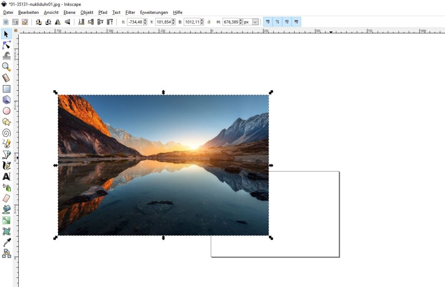This screenshot has width=445, height=287.
Task: Flip selection horizontally
Action: 58,22
